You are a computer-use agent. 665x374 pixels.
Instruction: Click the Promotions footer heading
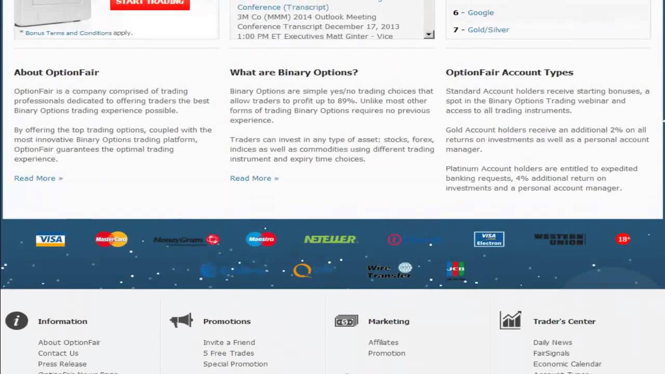click(227, 321)
